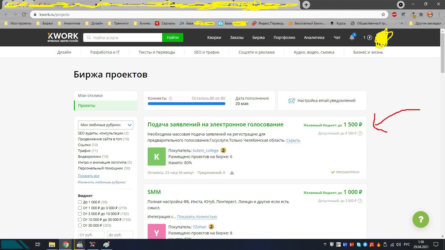Check От 1 000 ₽ до 3 000 ₽ filter
445x250 pixels.
(80, 208)
